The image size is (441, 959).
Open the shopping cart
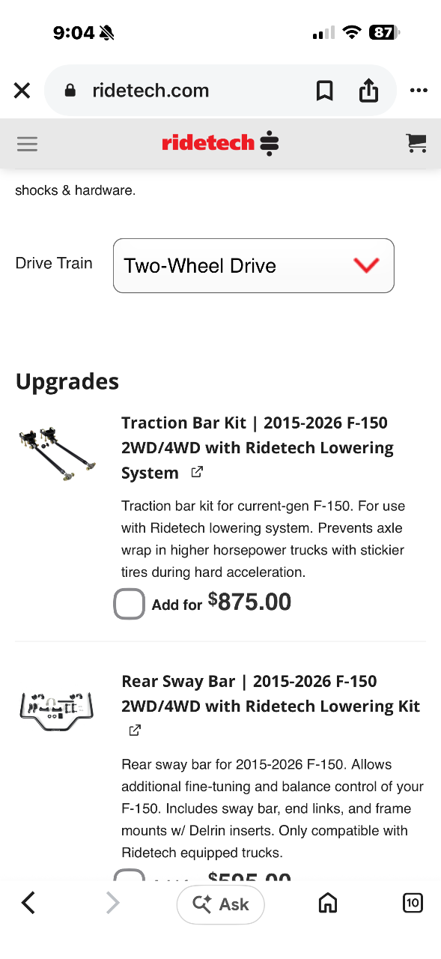tap(416, 143)
